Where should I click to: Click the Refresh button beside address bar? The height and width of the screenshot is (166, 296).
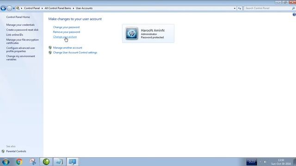(x=240, y=8)
